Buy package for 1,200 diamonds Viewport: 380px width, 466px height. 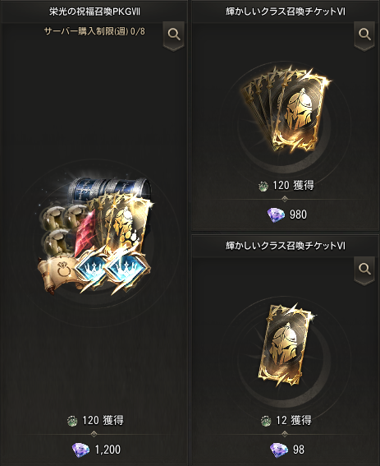click(x=97, y=450)
